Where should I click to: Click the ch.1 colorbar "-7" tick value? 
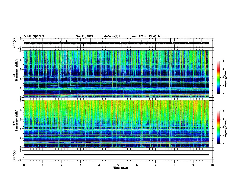pyautogui.click(x=223, y=94)
